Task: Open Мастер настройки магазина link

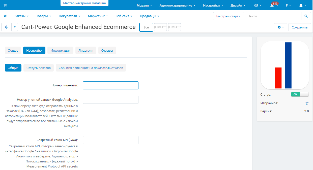Action: 84,3
